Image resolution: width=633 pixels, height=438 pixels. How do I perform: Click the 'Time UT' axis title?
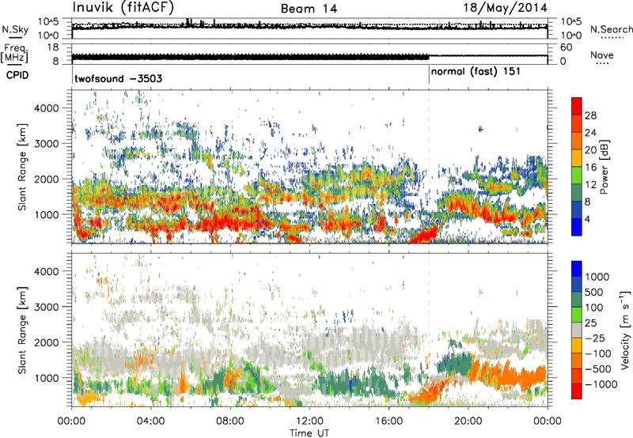pos(309,433)
